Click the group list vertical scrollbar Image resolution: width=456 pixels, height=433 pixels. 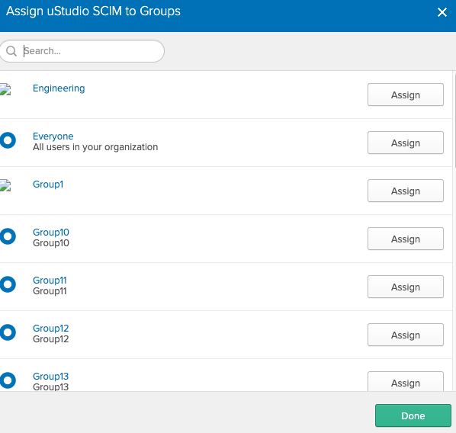(454, 120)
